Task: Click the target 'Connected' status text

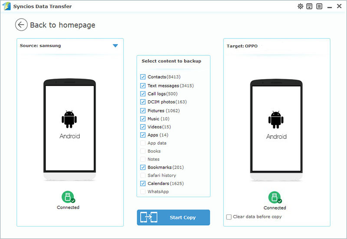Action: pyautogui.click(x=275, y=208)
